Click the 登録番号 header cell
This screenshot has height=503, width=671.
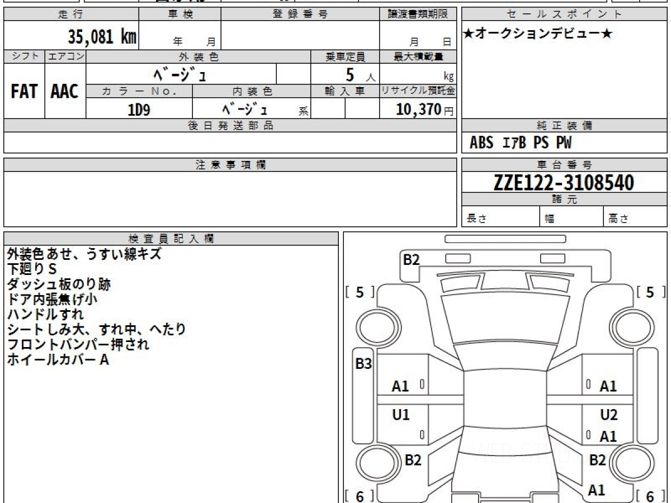coord(300,15)
